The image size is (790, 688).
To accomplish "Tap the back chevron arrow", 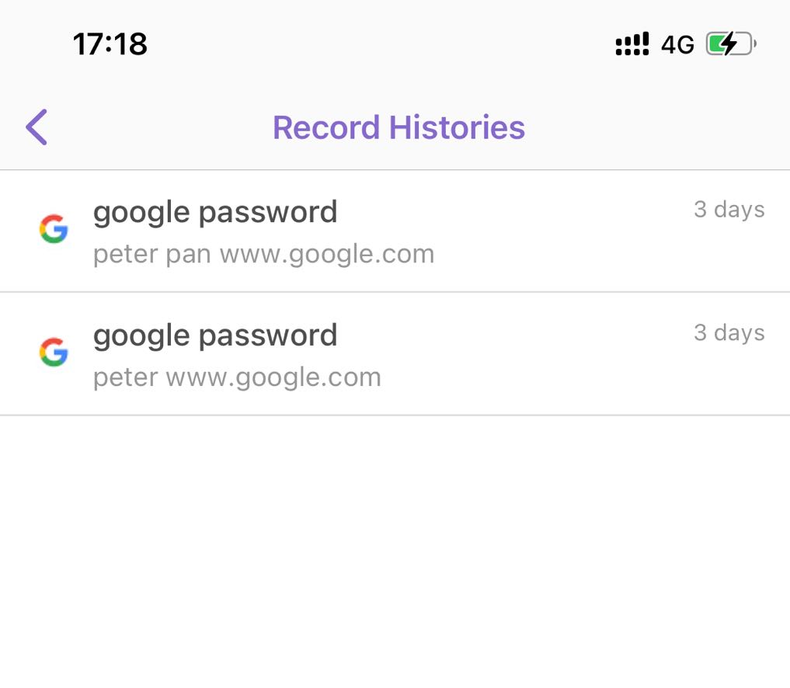I will coord(37,127).
